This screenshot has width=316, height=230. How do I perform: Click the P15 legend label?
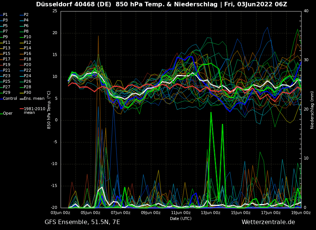tap(7, 54)
